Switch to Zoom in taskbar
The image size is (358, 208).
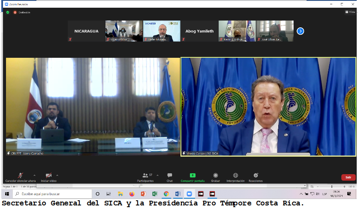click(x=189, y=194)
